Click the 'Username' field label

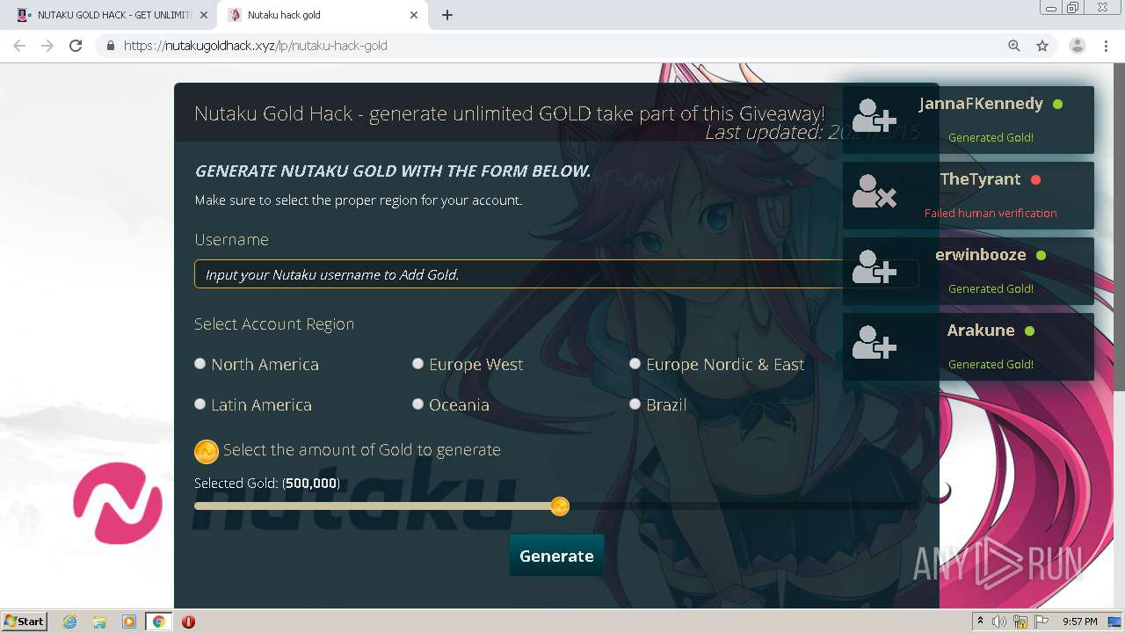point(231,240)
